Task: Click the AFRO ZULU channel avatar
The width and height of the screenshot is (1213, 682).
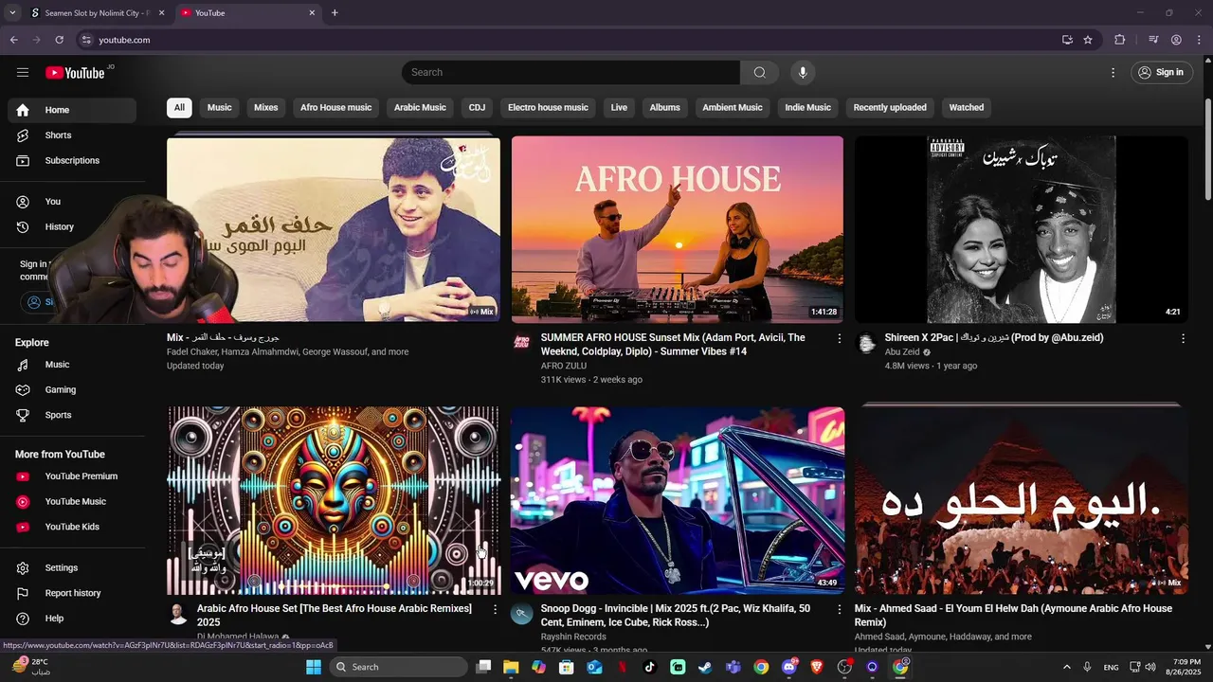Action: 522,342
